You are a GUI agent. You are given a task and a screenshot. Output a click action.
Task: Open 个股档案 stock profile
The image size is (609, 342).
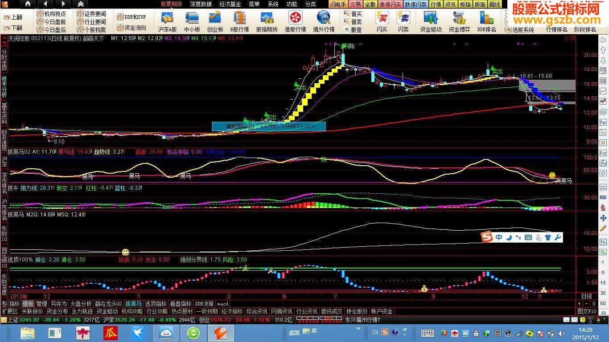pyautogui.click(x=91, y=30)
